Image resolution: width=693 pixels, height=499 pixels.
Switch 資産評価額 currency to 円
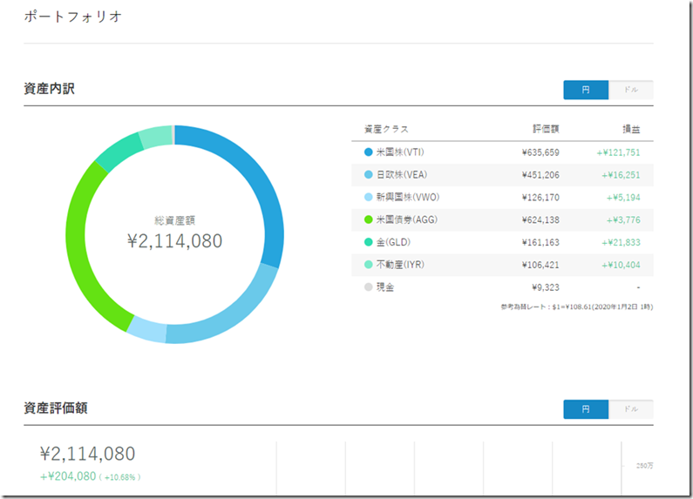coord(586,409)
